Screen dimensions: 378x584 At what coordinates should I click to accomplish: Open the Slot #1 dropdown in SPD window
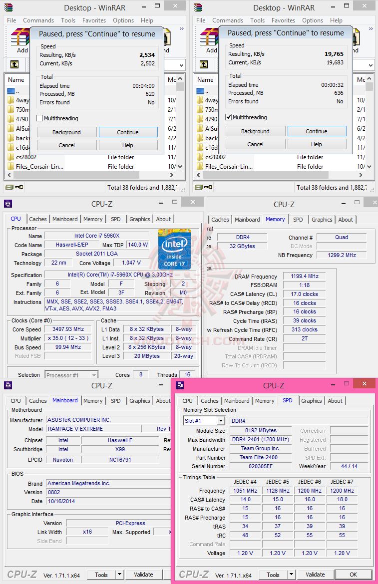click(221, 421)
